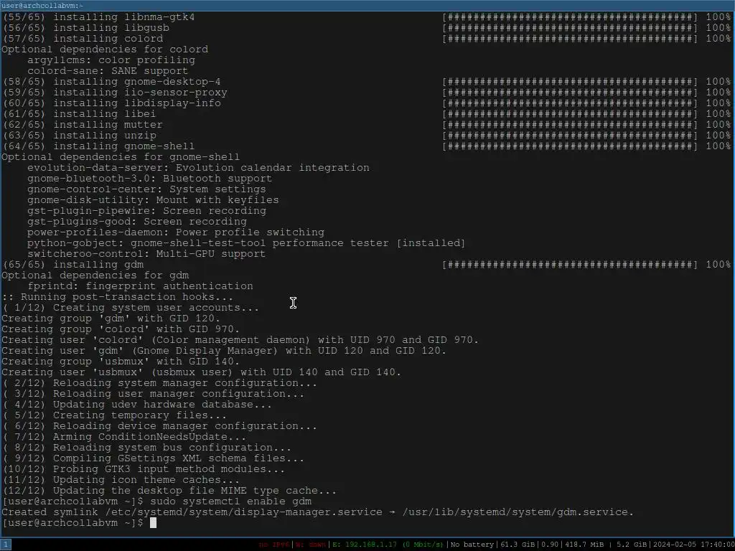Image resolution: width=735 pixels, height=551 pixels.
Task: Click the "Creating group 'usbmux'" line
Action: [x=121, y=362]
